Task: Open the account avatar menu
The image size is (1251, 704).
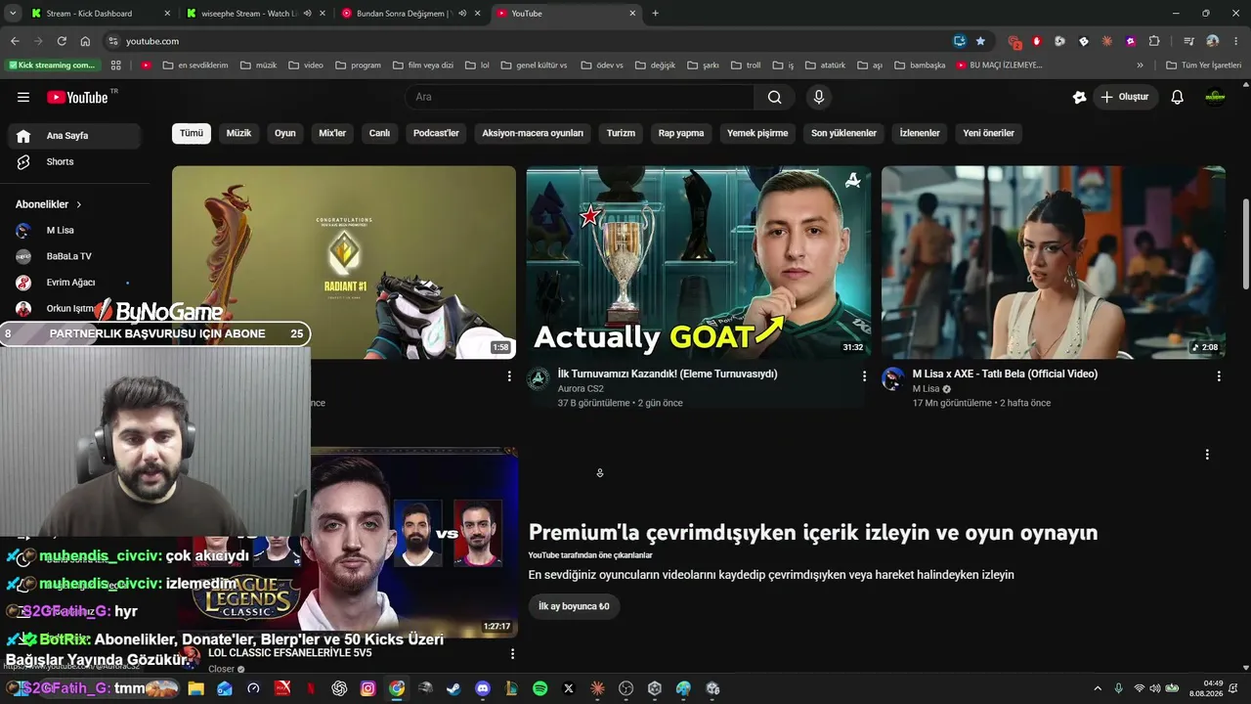Action: coord(1215,97)
